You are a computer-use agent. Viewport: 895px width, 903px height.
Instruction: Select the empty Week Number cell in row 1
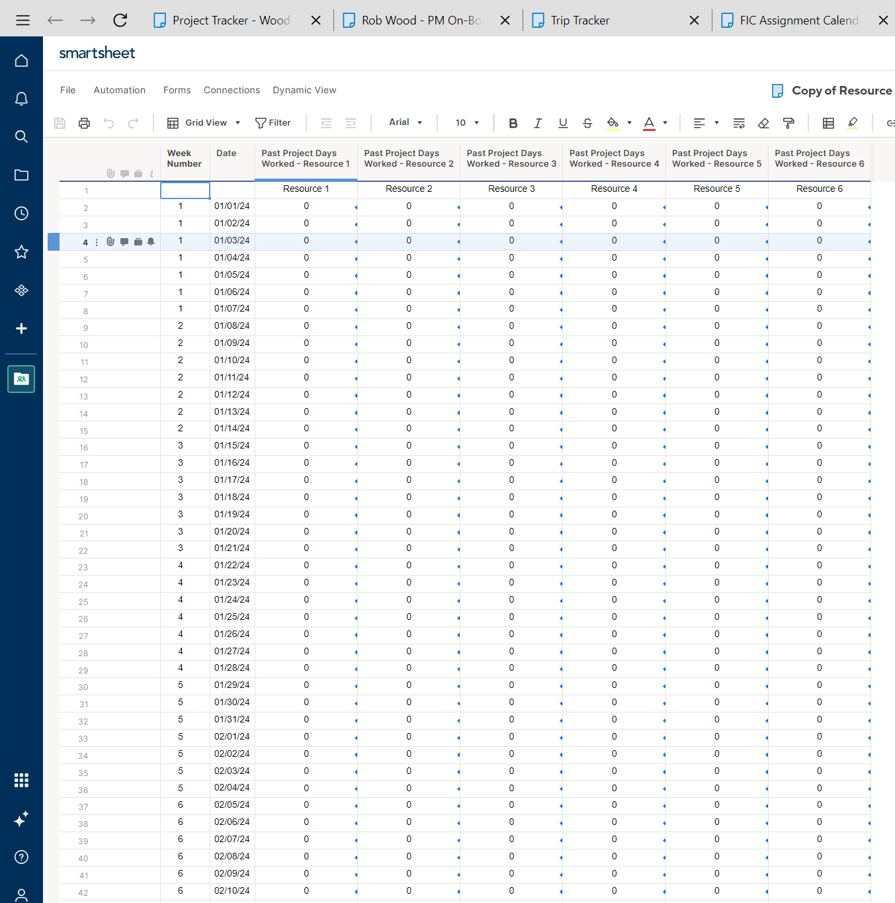click(x=185, y=190)
